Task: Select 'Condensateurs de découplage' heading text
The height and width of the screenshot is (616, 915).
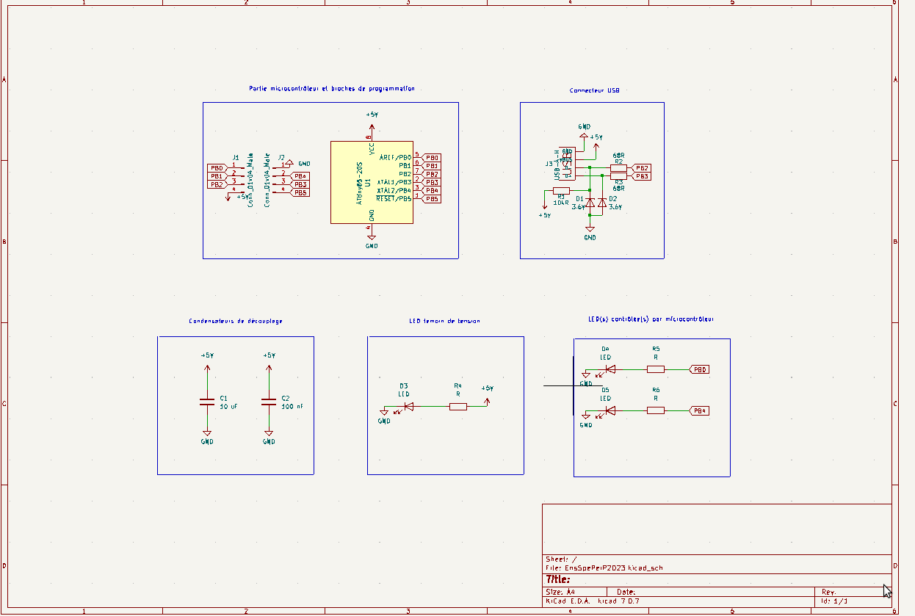Action: click(236, 321)
